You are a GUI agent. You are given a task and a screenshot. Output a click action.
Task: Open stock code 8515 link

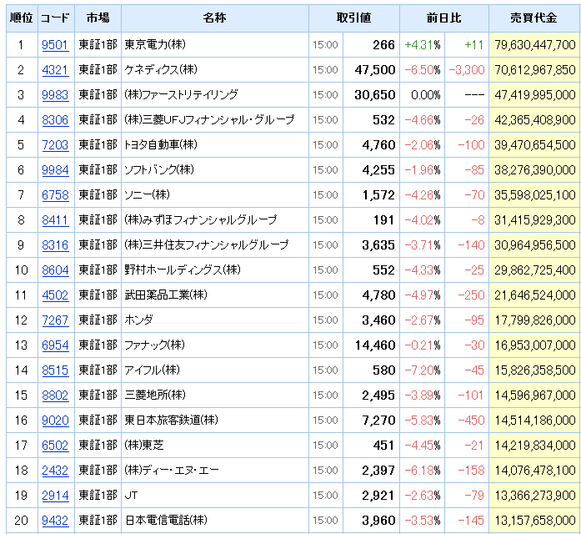pos(55,370)
